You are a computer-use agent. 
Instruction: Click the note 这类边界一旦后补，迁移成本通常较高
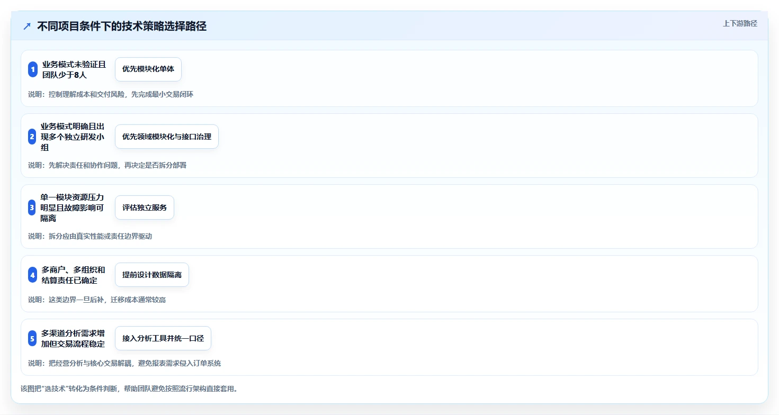(x=107, y=300)
